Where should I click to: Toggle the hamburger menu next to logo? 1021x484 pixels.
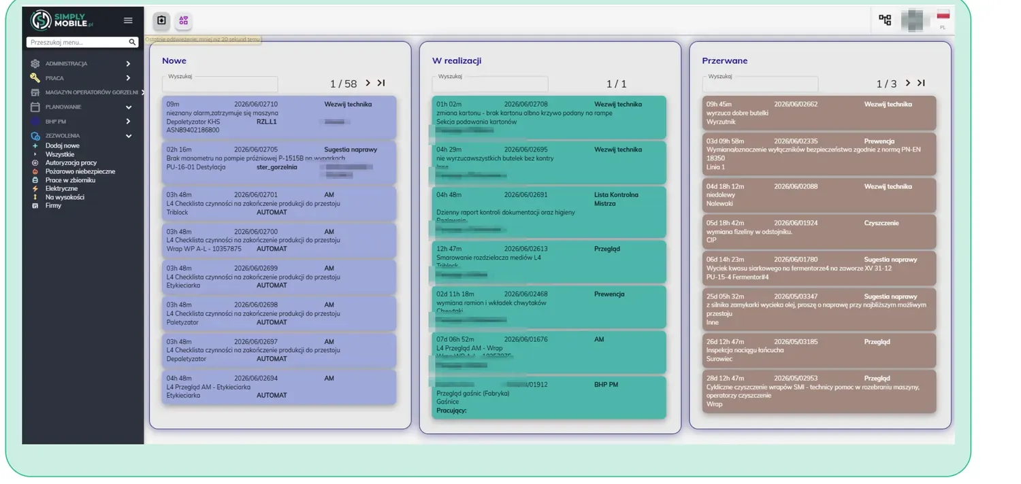[x=128, y=20]
